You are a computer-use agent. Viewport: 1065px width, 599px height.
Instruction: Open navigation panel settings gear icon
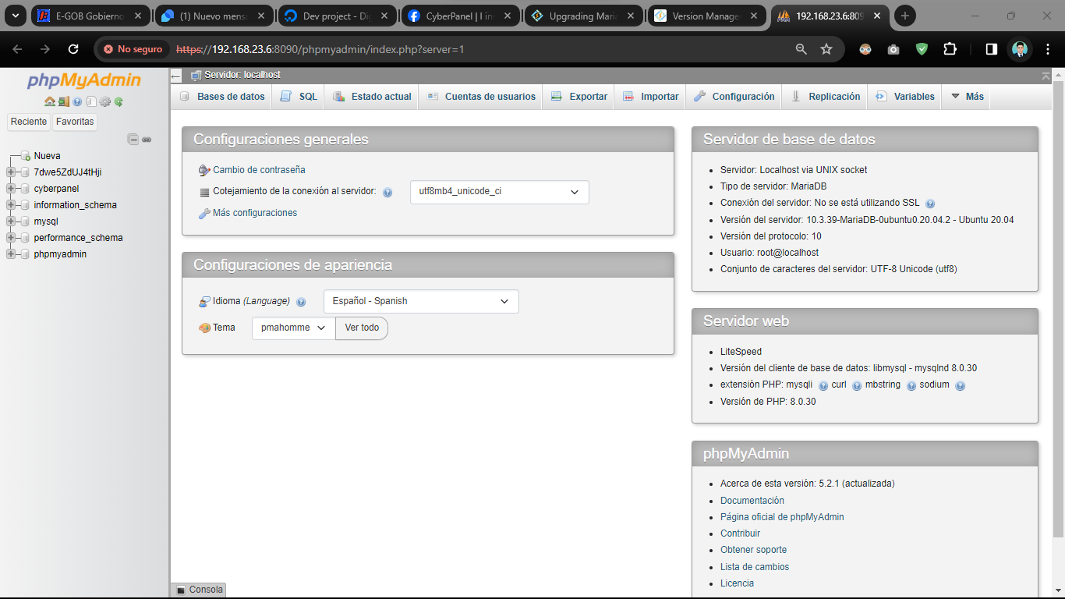click(104, 101)
